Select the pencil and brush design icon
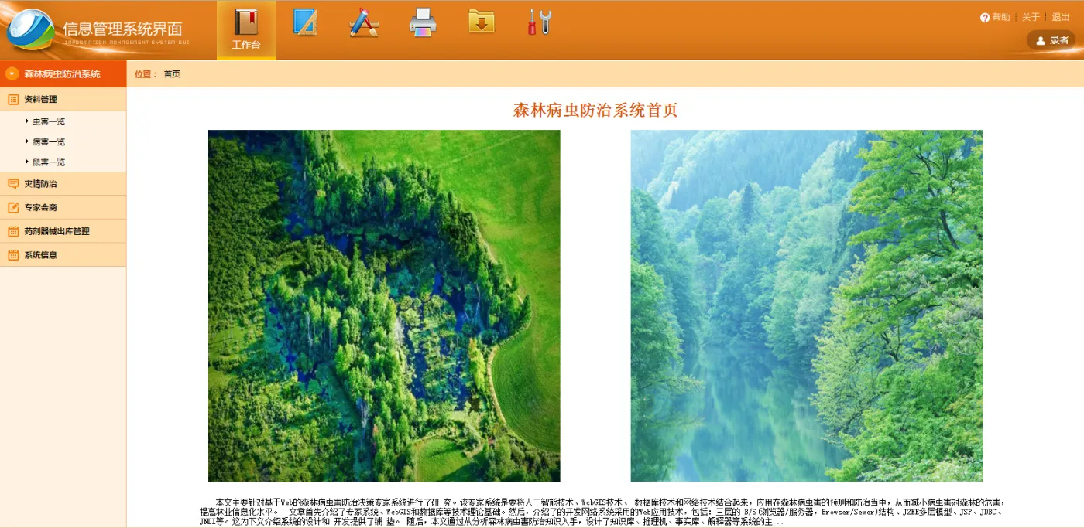 pos(363,22)
